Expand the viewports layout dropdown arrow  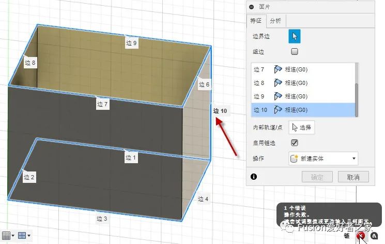29,236
